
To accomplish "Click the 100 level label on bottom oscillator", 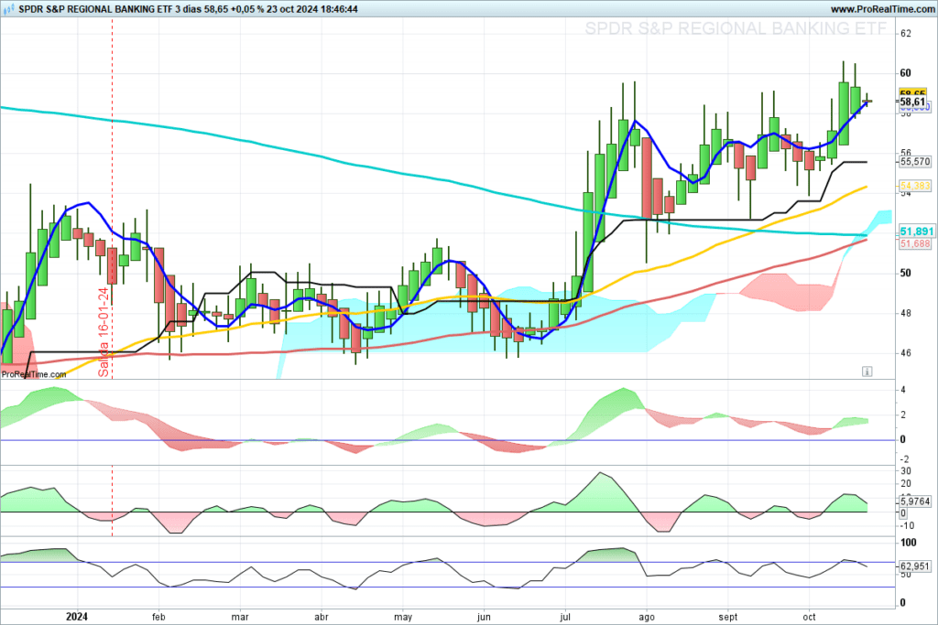I will (x=909, y=543).
